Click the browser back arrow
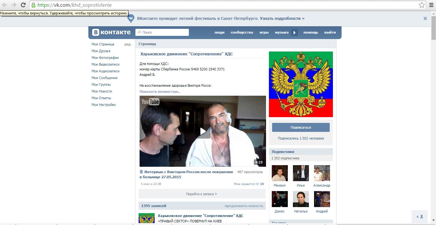 [x=5, y=5]
